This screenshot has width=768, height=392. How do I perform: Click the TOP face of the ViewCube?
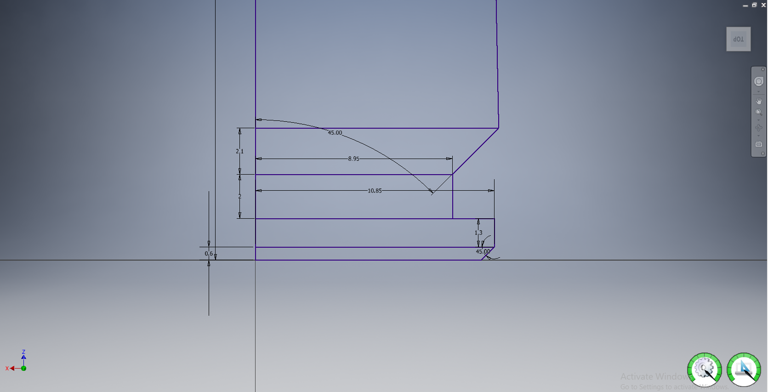click(738, 39)
